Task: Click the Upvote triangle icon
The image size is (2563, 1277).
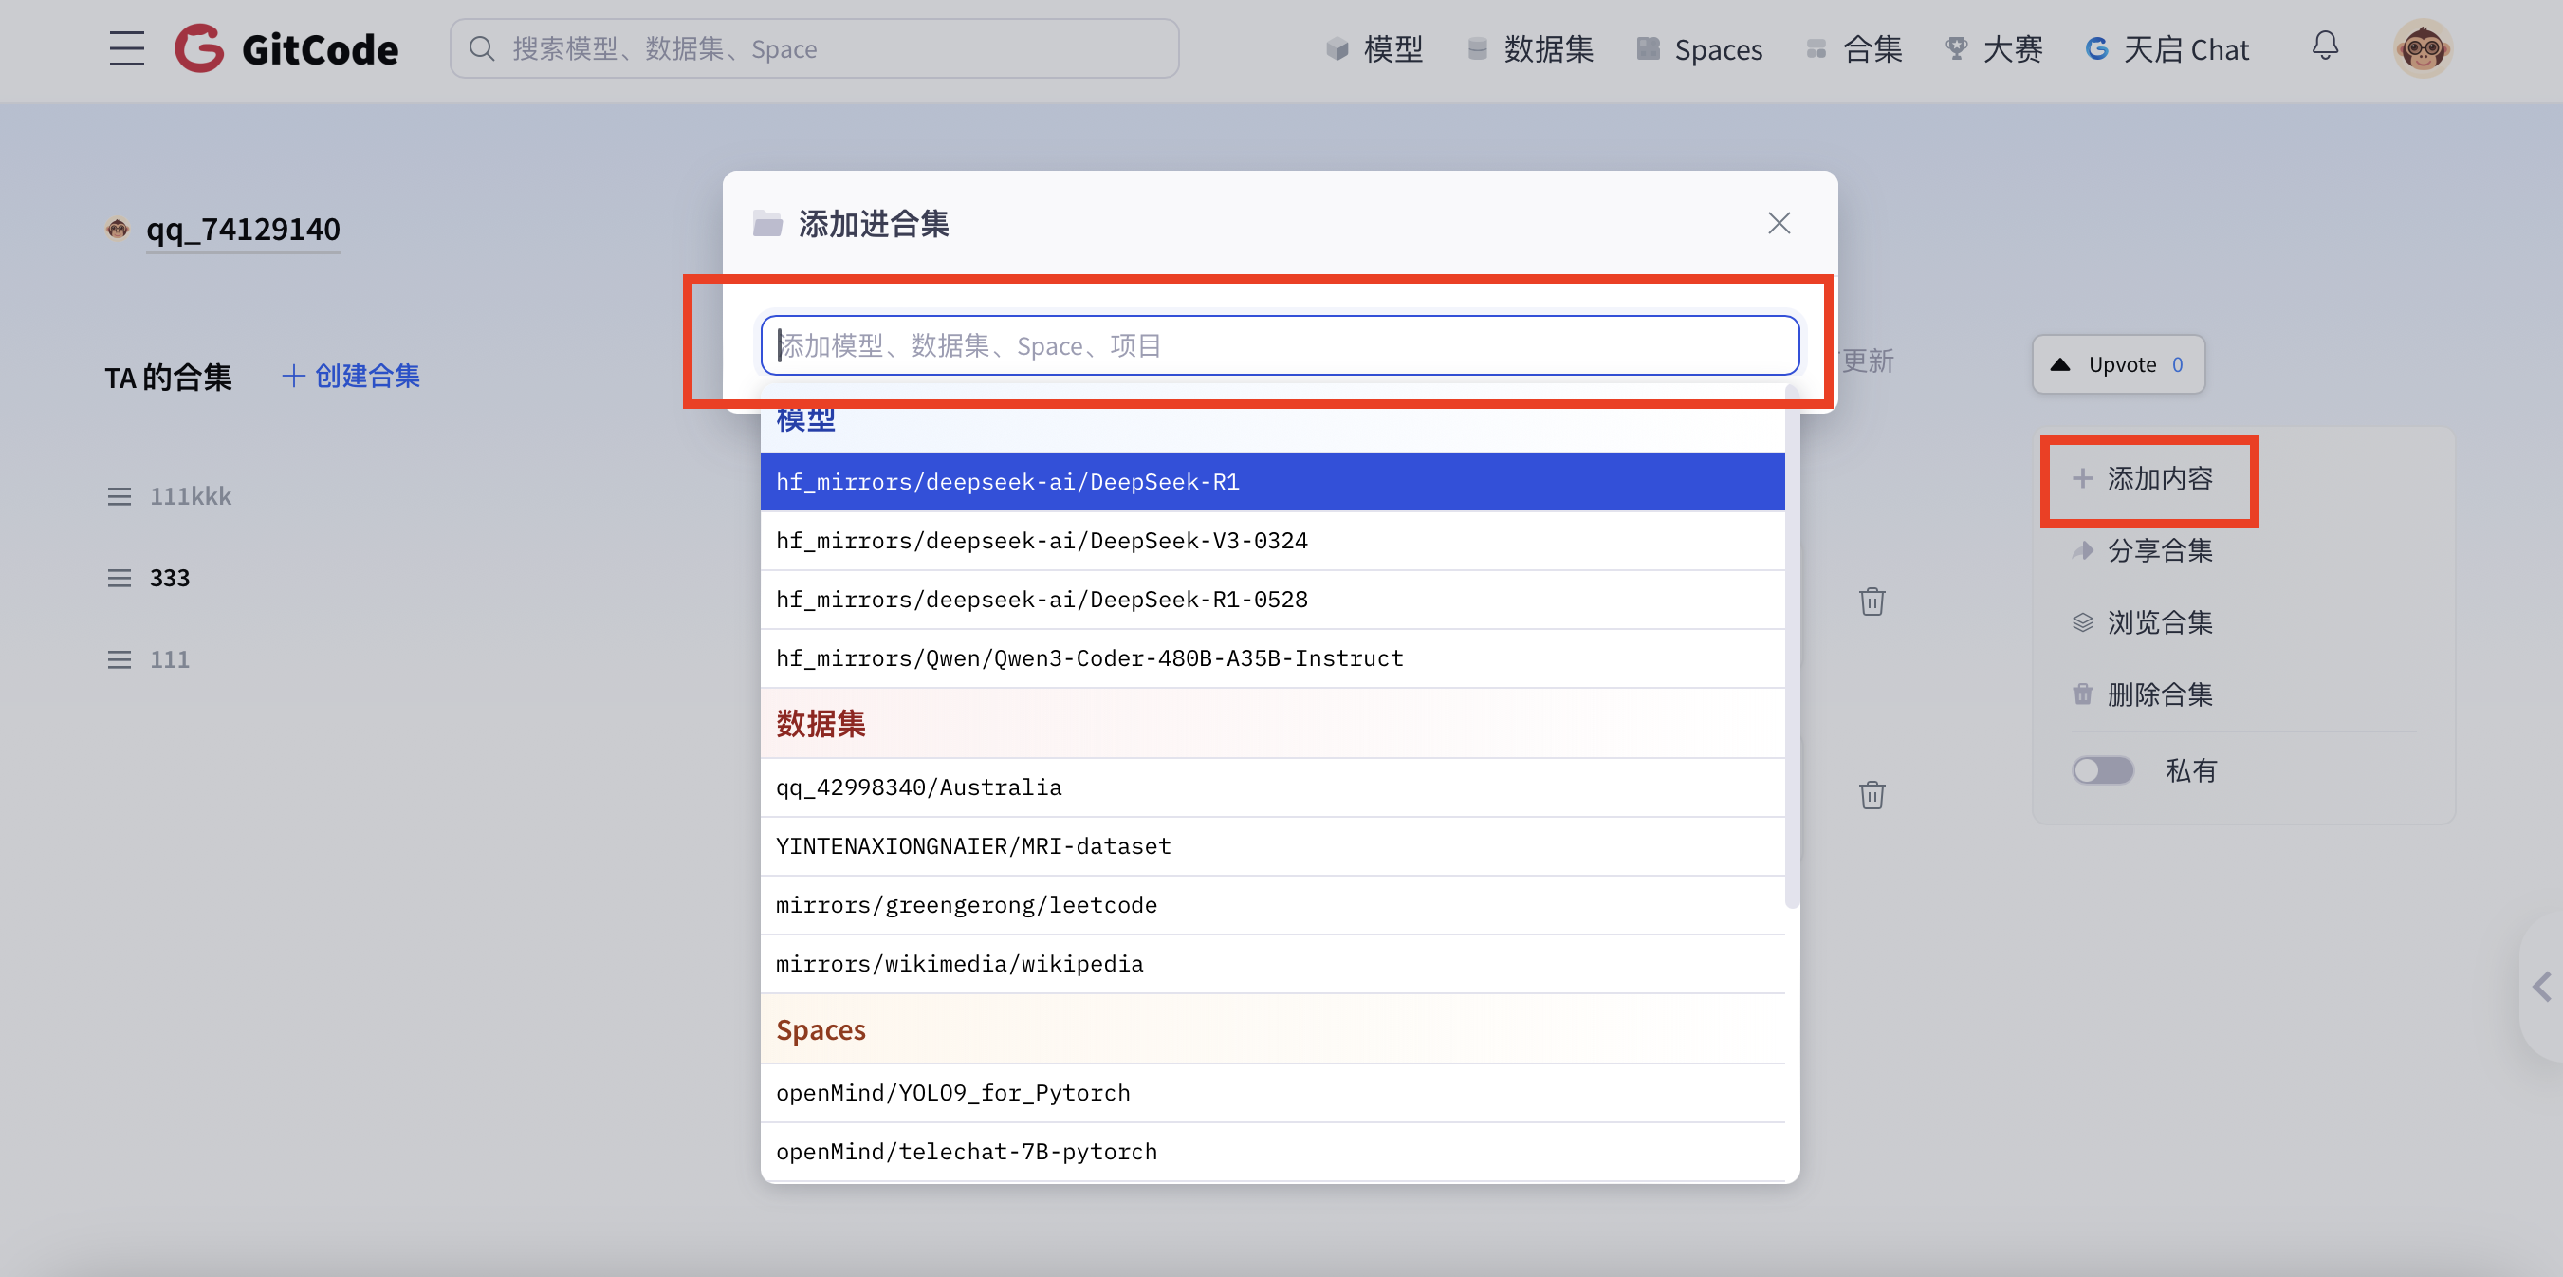Action: point(2059,364)
